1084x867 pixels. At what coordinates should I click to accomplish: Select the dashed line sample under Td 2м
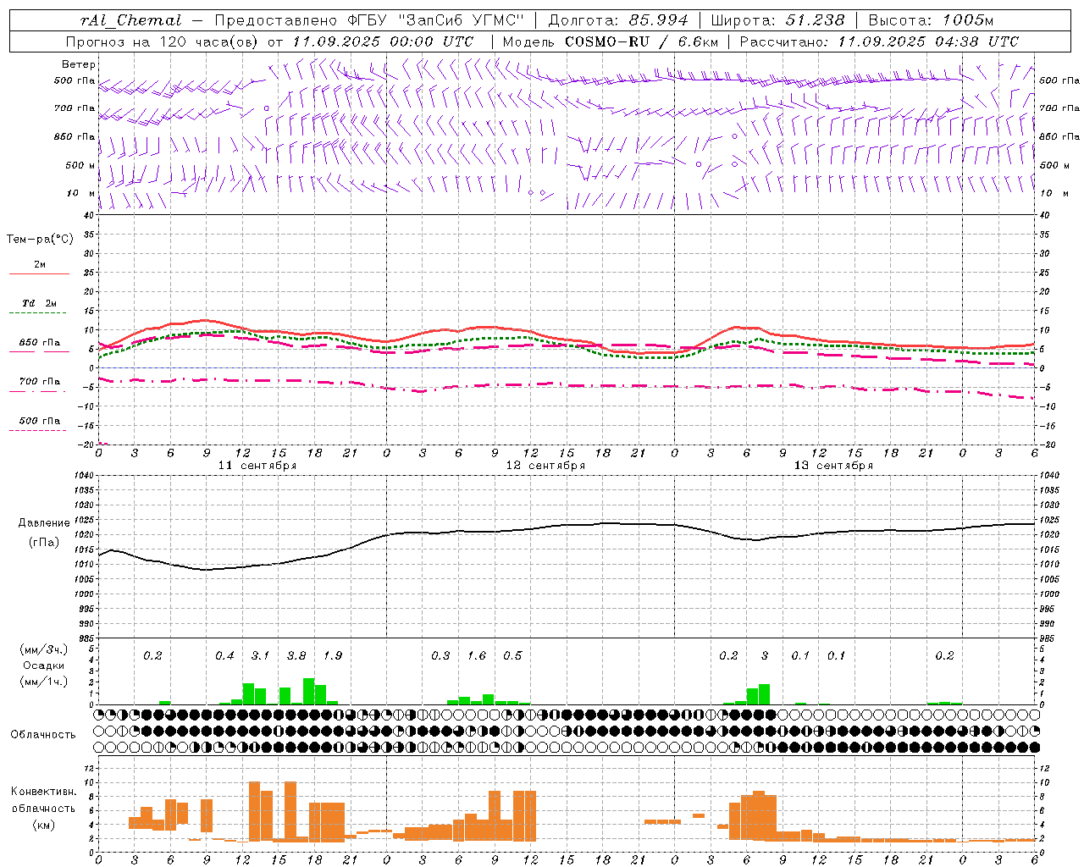pos(39,313)
